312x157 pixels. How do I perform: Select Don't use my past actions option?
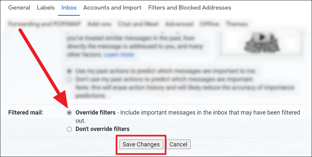click(x=69, y=79)
